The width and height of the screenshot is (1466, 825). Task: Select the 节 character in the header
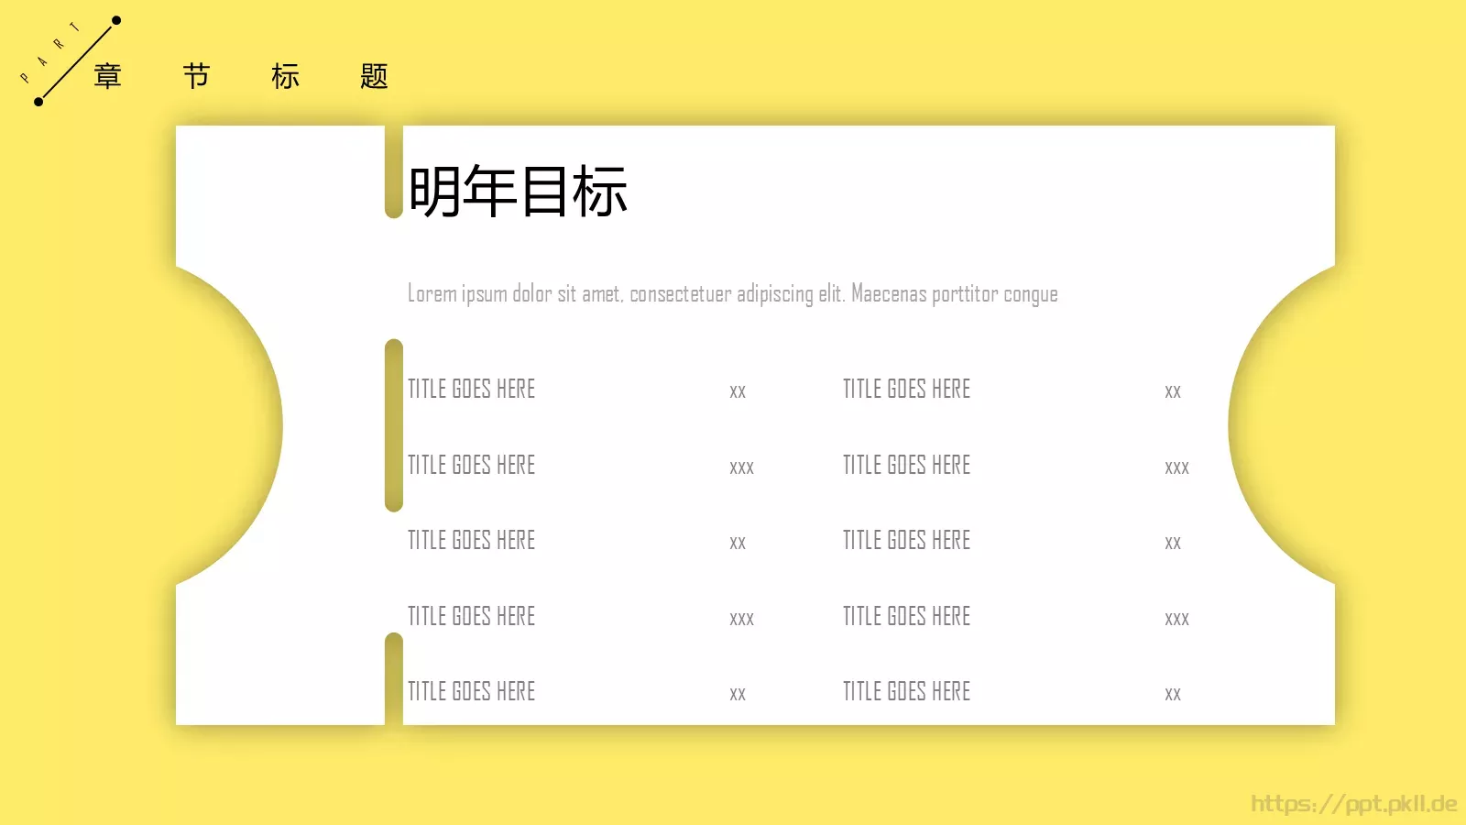196,76
